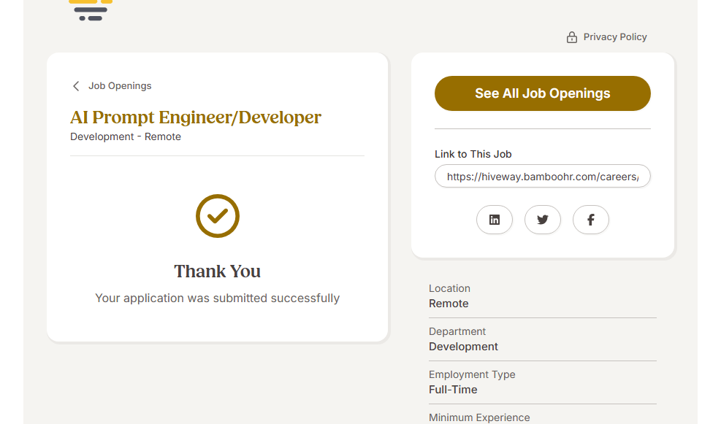The image size is (721, 424).
Task: Click the Development - Remote subtitle
Action: coord(126,136)
